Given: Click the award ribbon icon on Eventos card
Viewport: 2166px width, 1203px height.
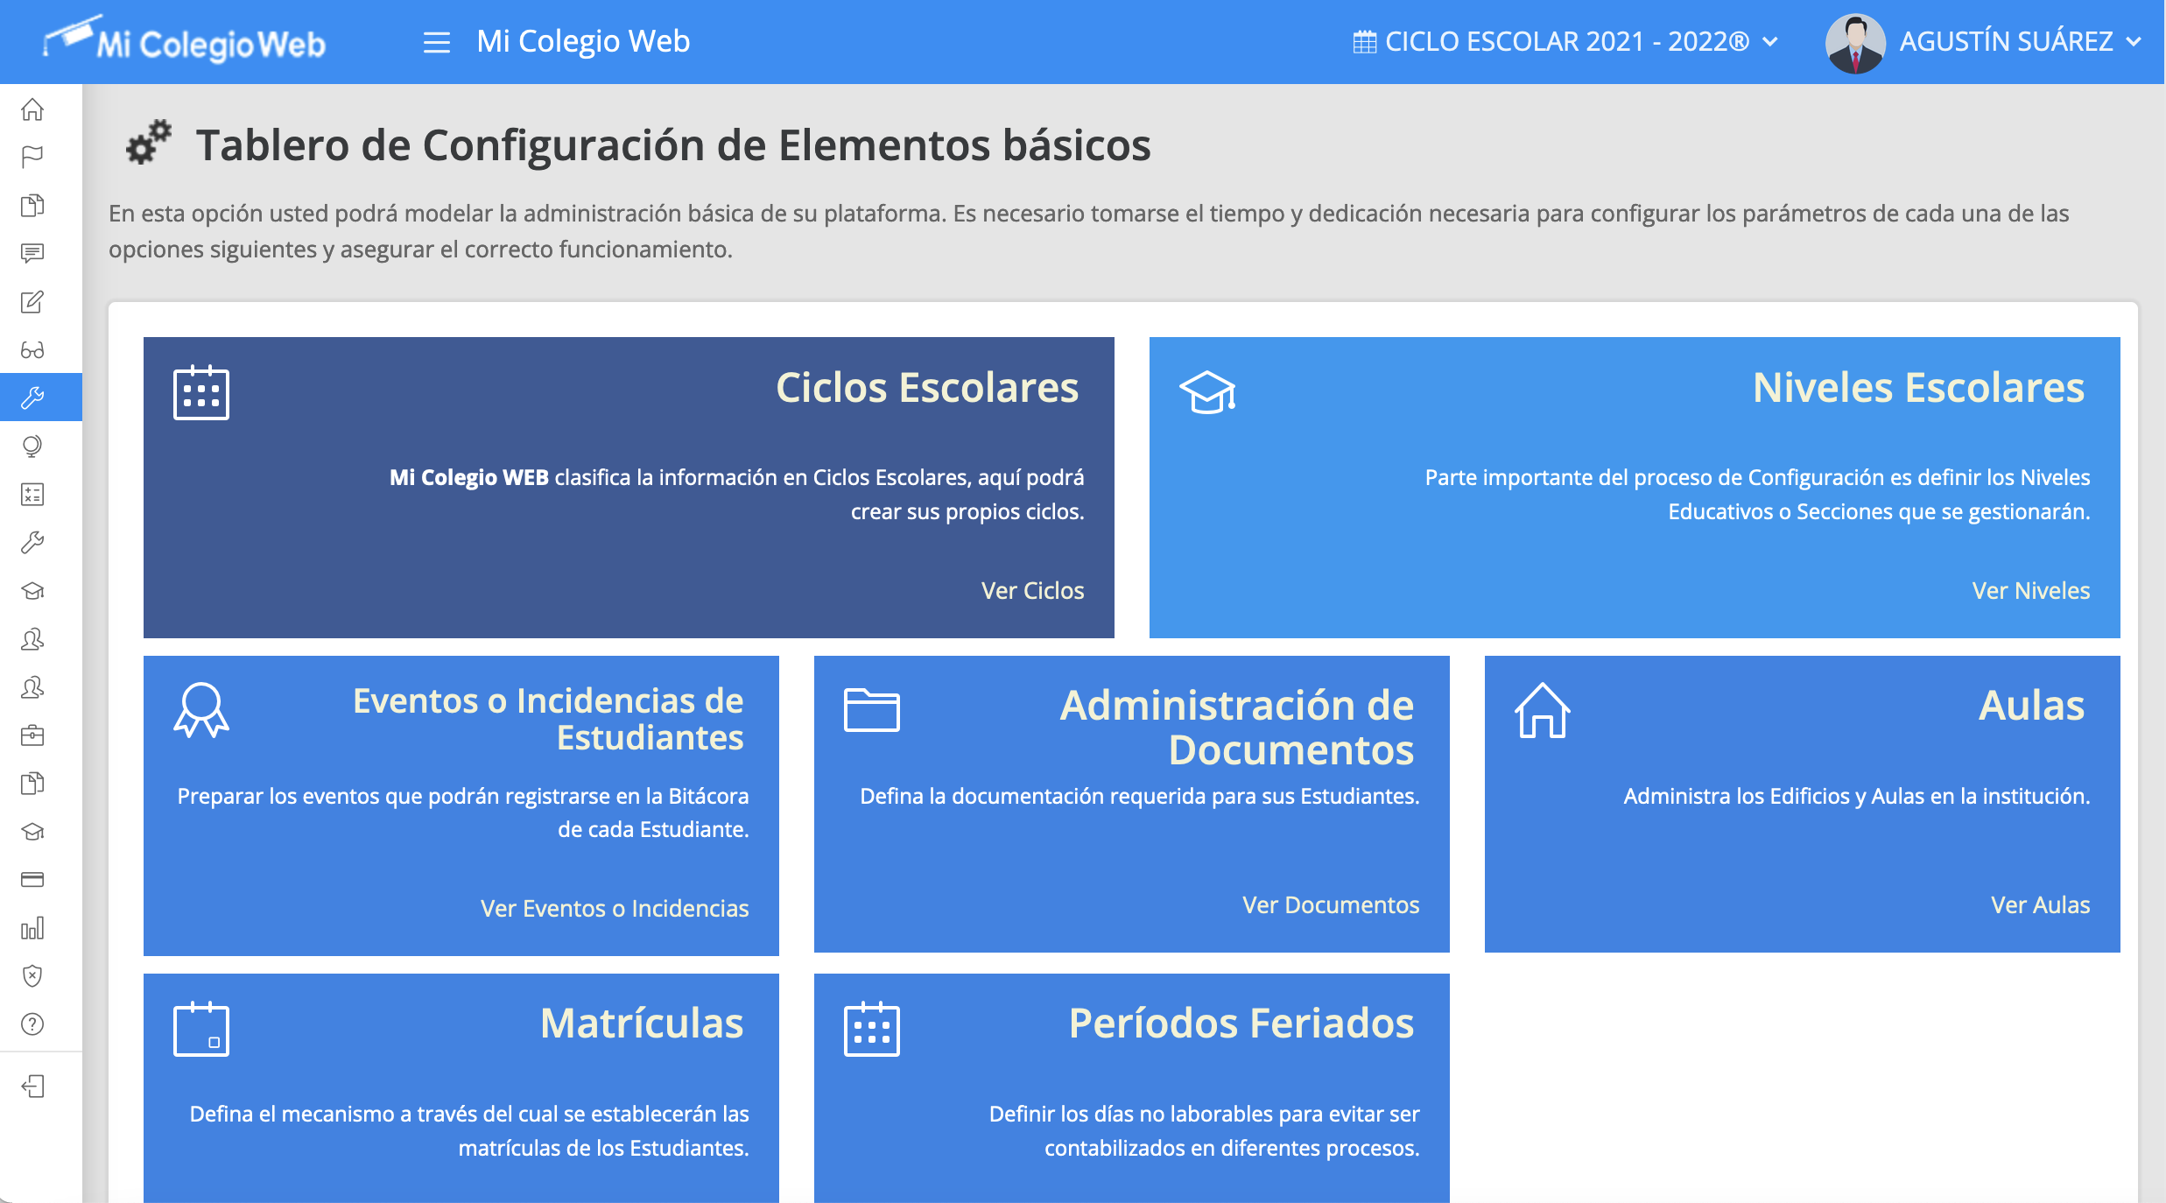Looking at the screenshot, I should pos(201,710).
